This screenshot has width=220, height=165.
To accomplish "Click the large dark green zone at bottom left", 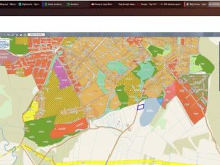I will pos(38,131).
